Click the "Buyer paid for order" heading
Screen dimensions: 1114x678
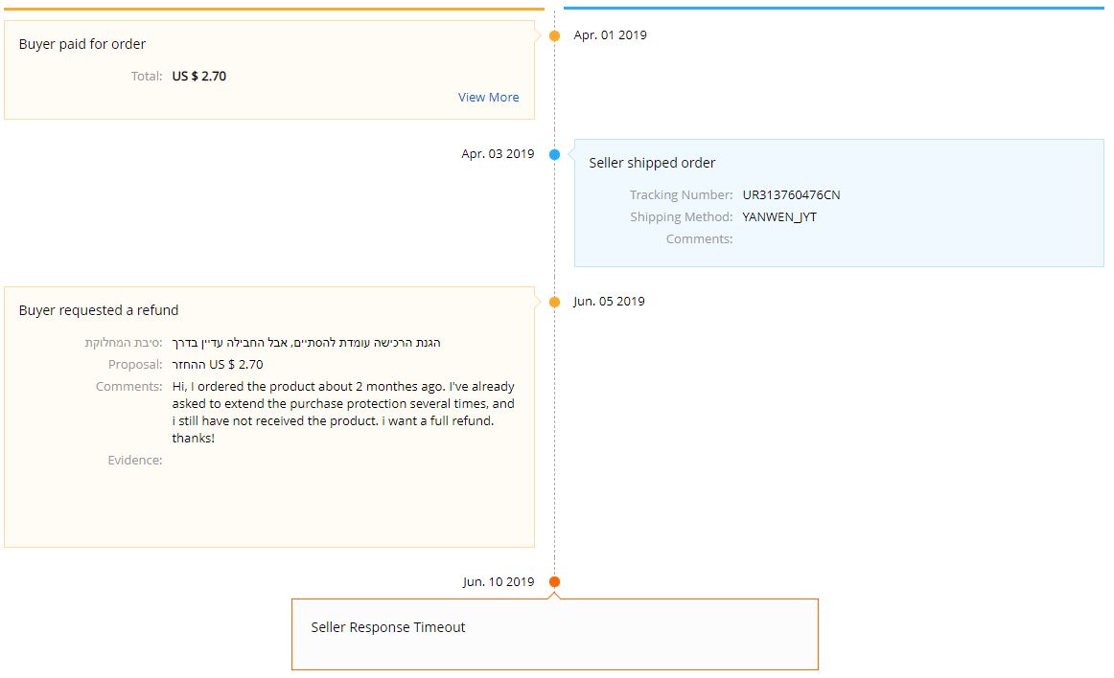pyautogui.click(x=82, y=44)
